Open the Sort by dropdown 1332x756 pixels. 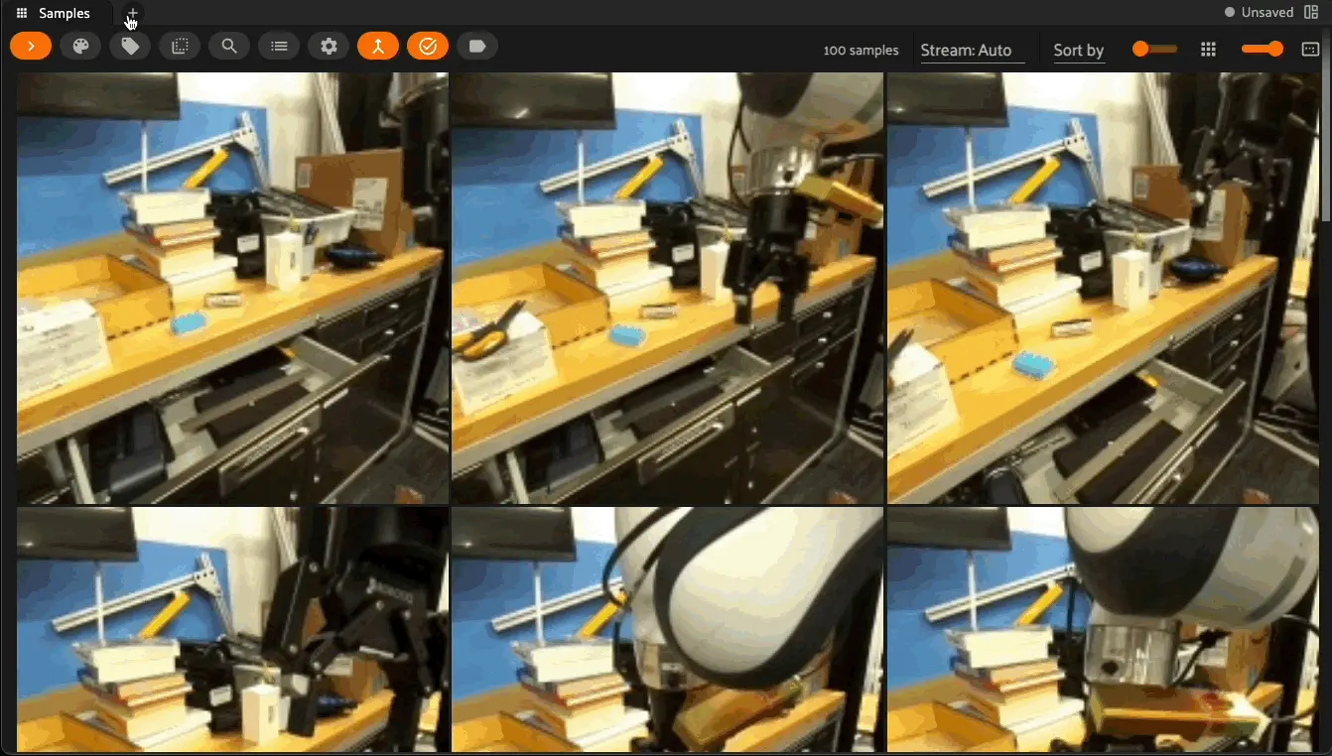click(x=1079, y=51)
